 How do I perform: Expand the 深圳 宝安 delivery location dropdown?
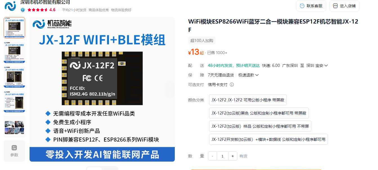326,65
